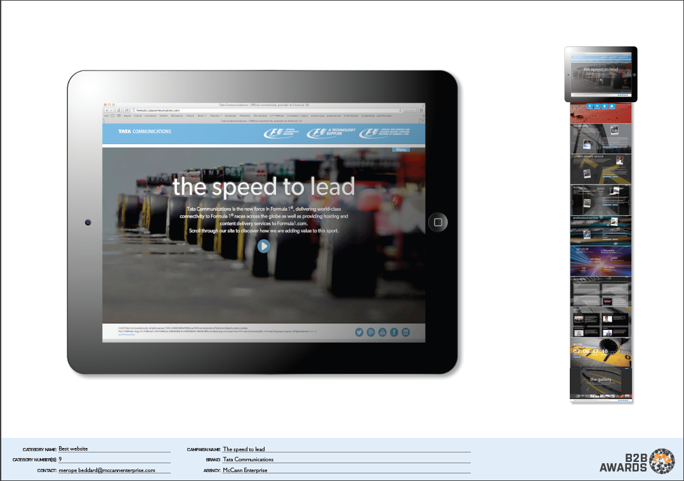Open a new tab with plus button
The height and width of the screenshot is (481, 684).
click(x=423, y=121)
